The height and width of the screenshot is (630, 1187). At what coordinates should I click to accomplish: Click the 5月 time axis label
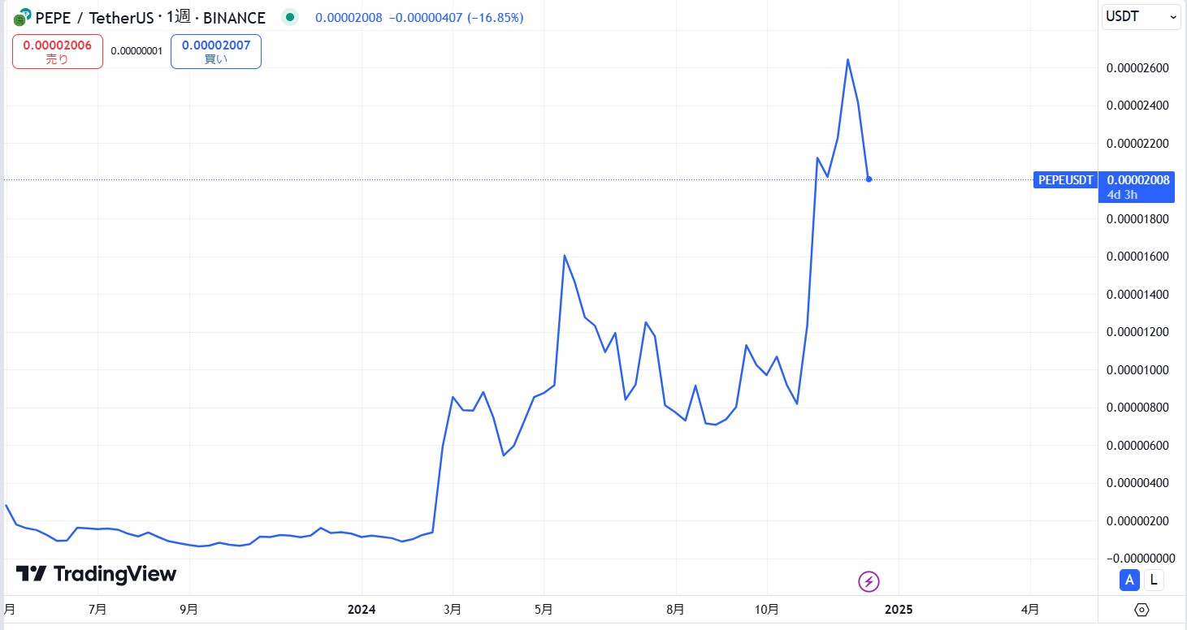(544, 609)
